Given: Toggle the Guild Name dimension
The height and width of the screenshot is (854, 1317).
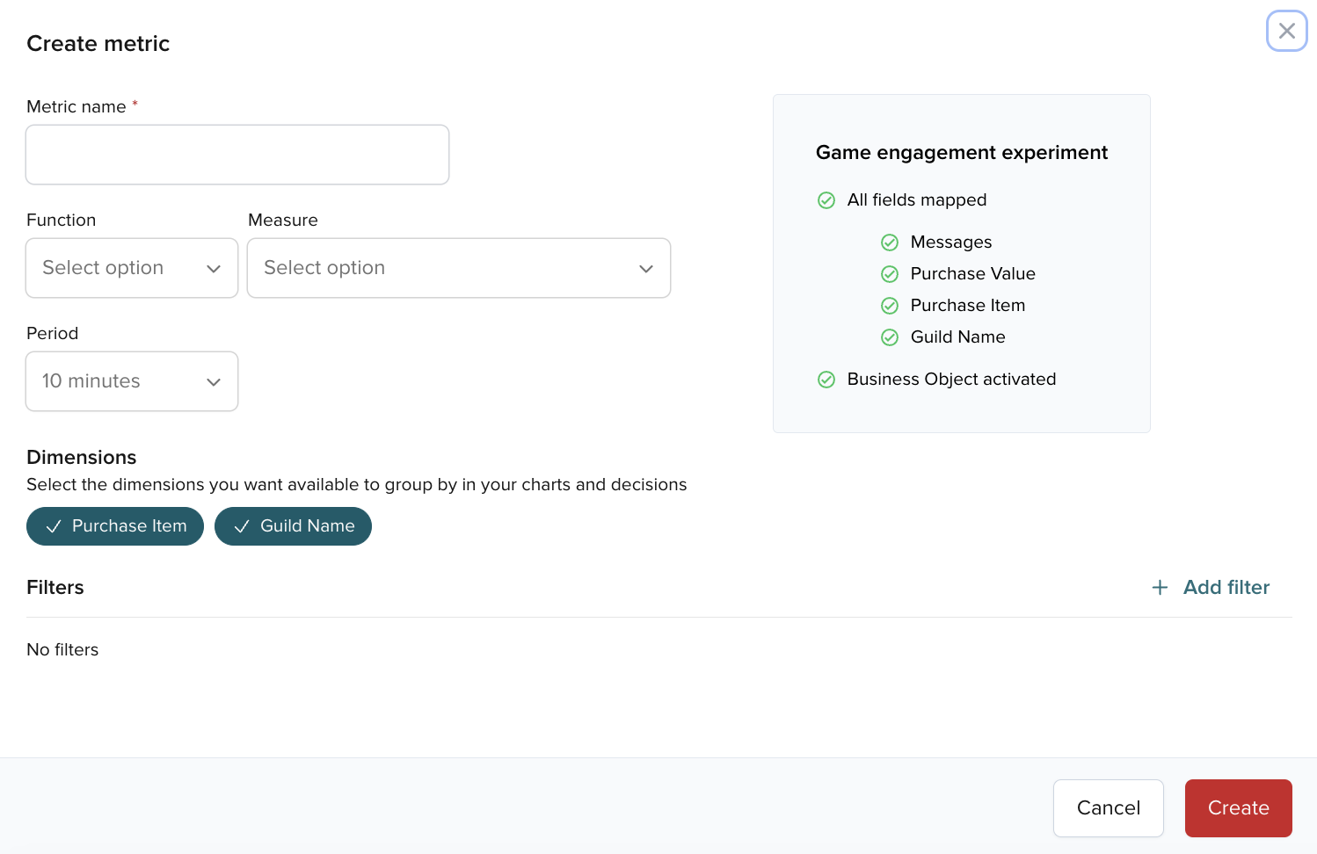Looking at the screenshot, I should point(293,526).
